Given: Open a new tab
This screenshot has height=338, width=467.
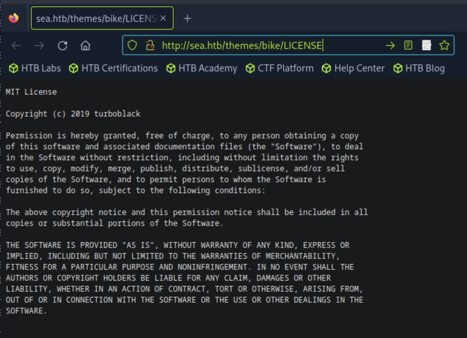Looking at the screenshot, I should click(x=187, y=19).
